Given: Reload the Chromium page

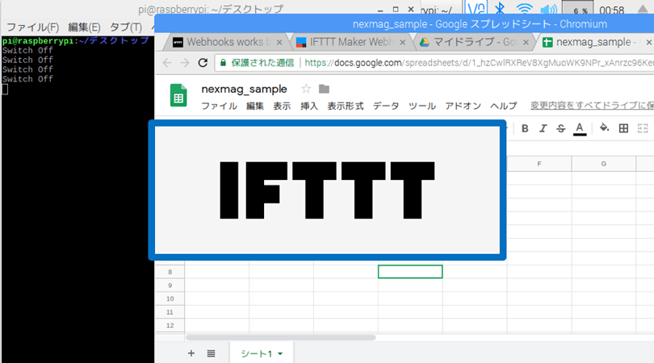Looking at the screenshot, I should point(203,63).
